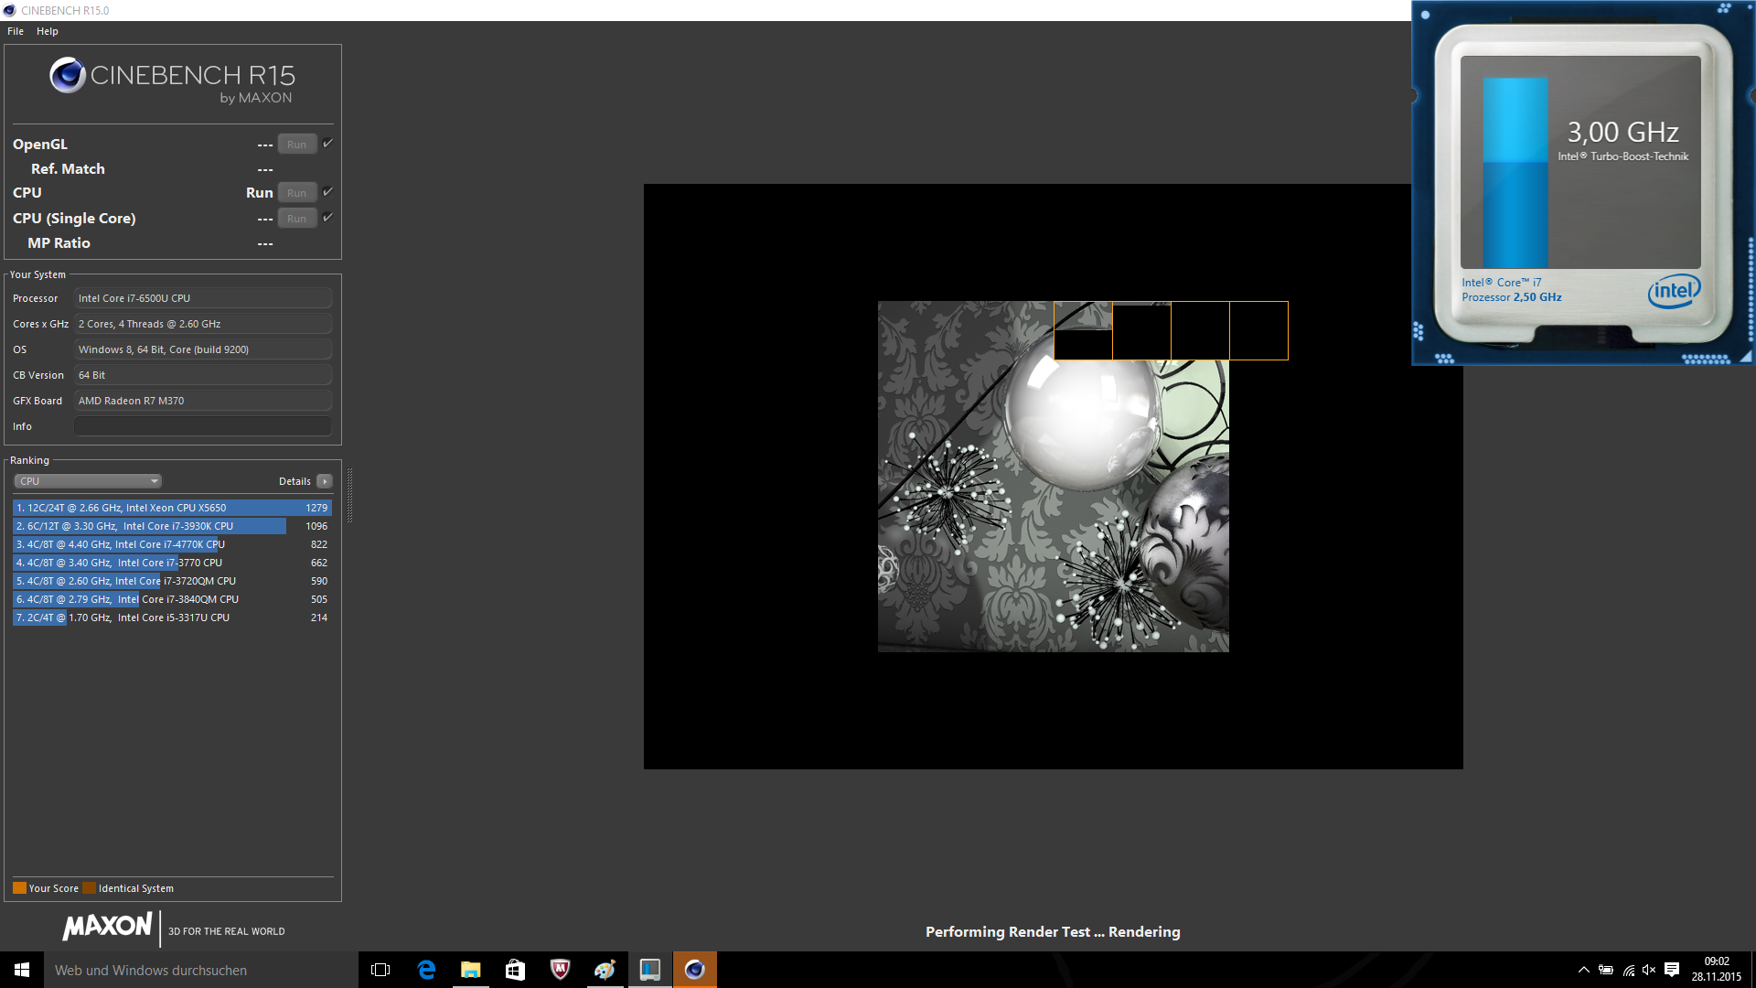Open Task View on the taskbar

tap(380, 970)
